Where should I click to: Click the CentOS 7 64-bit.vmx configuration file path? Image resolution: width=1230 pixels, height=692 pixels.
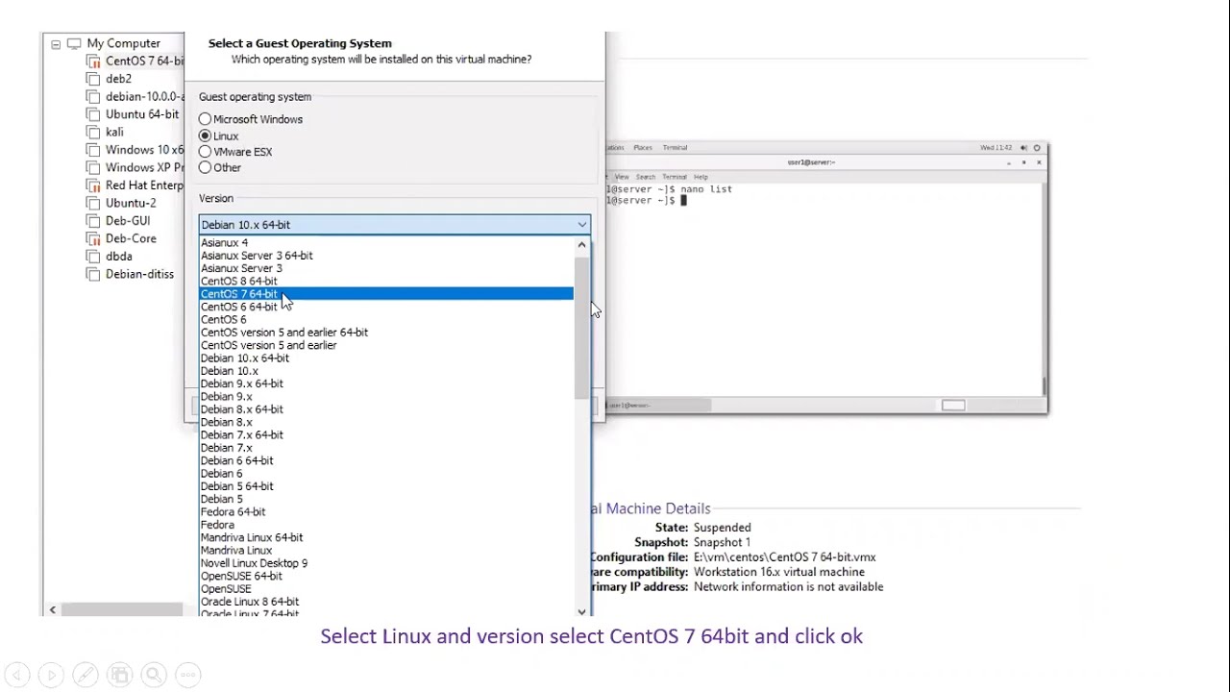click(784, 557)
